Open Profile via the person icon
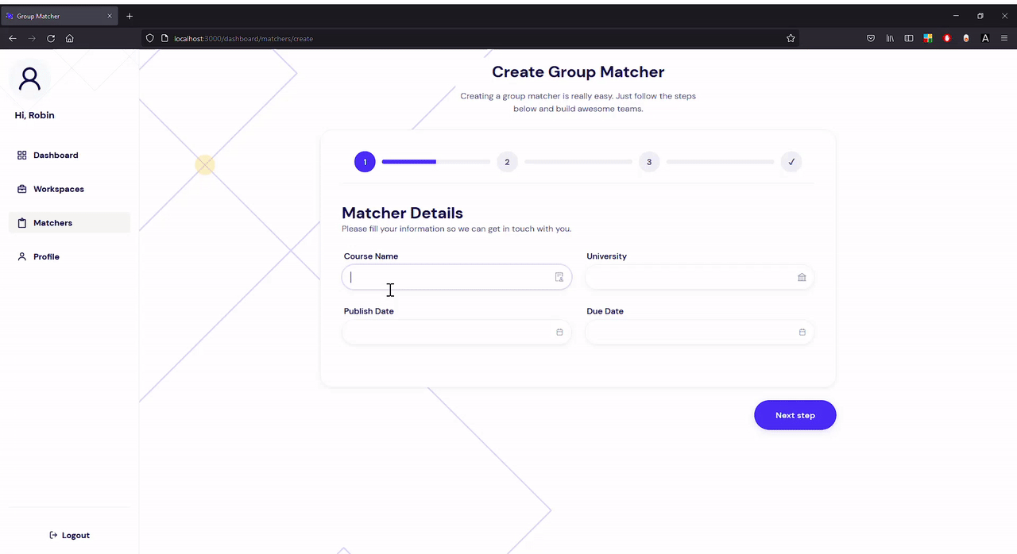 21,256
